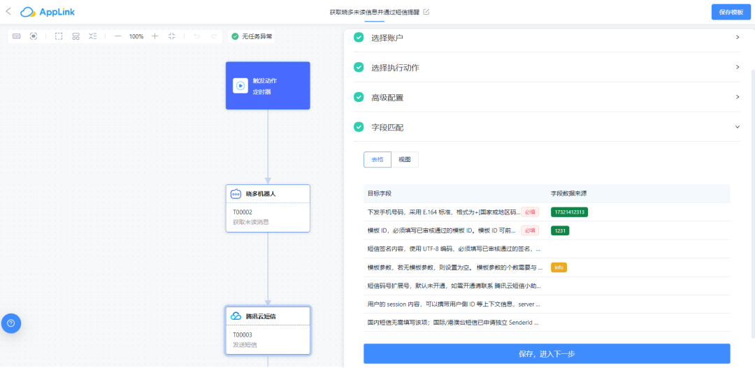Viewport: 755px width, 368px height.
Task: Switch to the 表格 tab
Action: pyautogui.click(x=377, y=160)
